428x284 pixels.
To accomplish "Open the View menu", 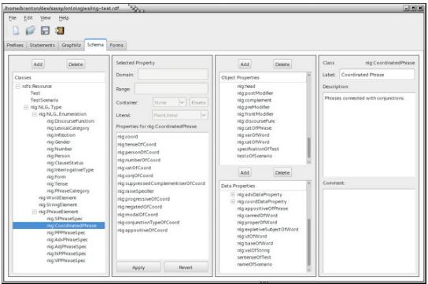I will click(46, 18).
